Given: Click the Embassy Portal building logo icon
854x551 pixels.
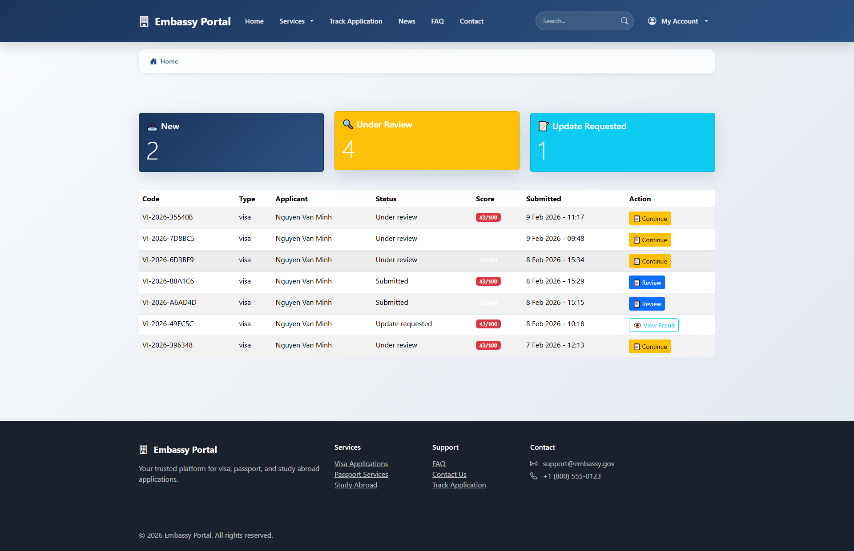Looking at the screenshot, I should coord(144,21).
